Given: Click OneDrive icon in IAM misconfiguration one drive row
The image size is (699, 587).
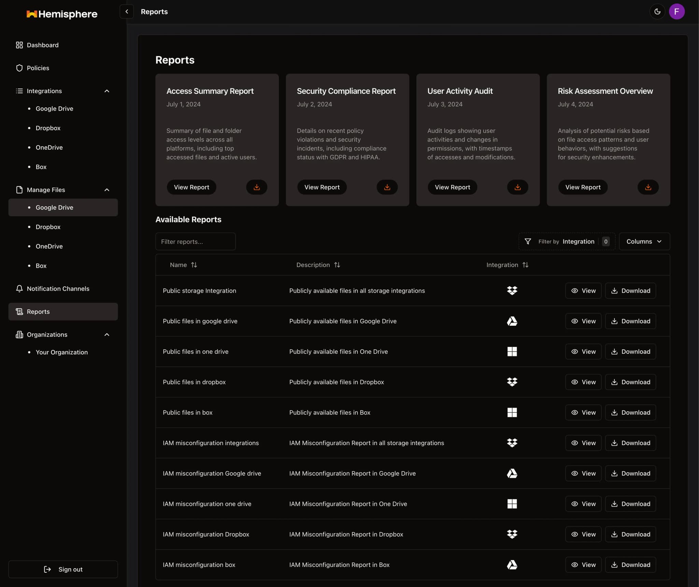Looking at the screenshot, I should coord(512,504).
